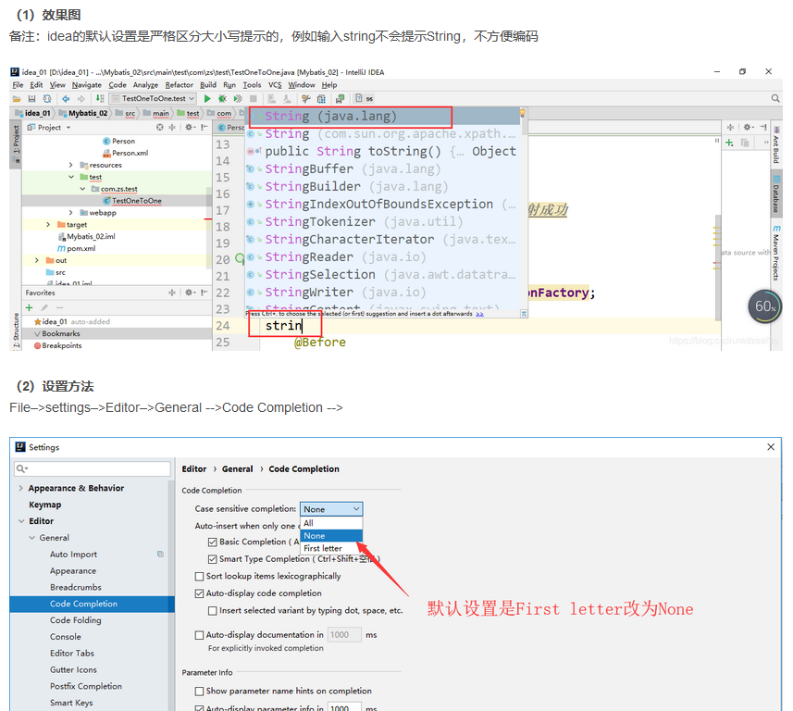The height and width of the screenshot is (711, 793).
Task: Open the File menu
Action: (x=18, y=85)
